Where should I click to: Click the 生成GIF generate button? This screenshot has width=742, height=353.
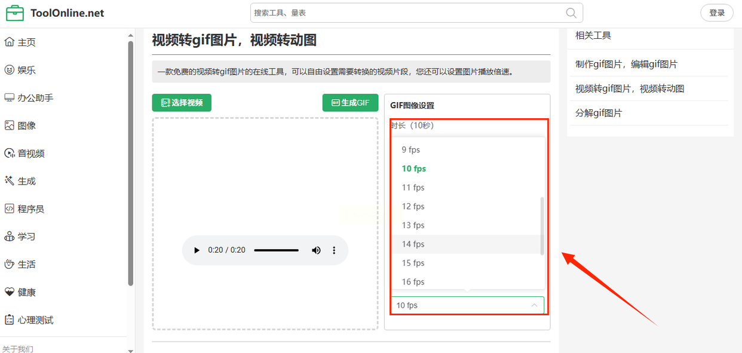350,103
